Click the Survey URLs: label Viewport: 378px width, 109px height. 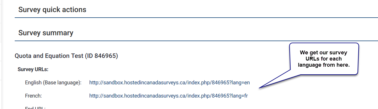tap(33, 70)
